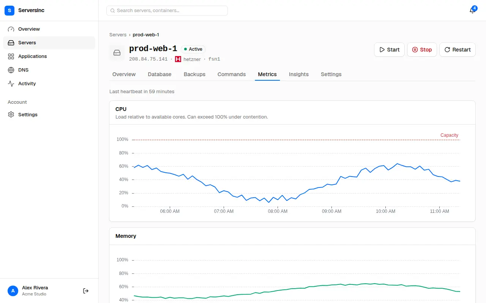
Task: Click the Last heartbeat text
Action: point(142,92)
